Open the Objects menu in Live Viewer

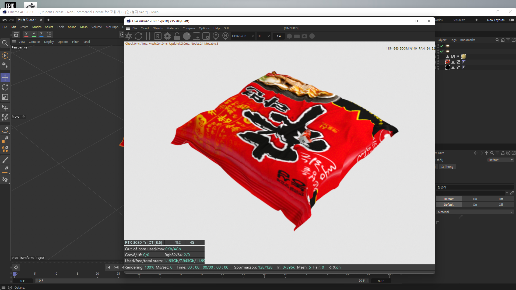[x=157, y=28]
